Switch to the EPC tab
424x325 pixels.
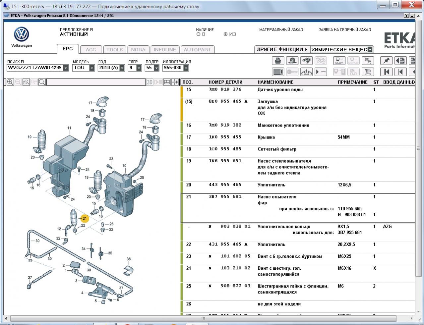(68, 49)
